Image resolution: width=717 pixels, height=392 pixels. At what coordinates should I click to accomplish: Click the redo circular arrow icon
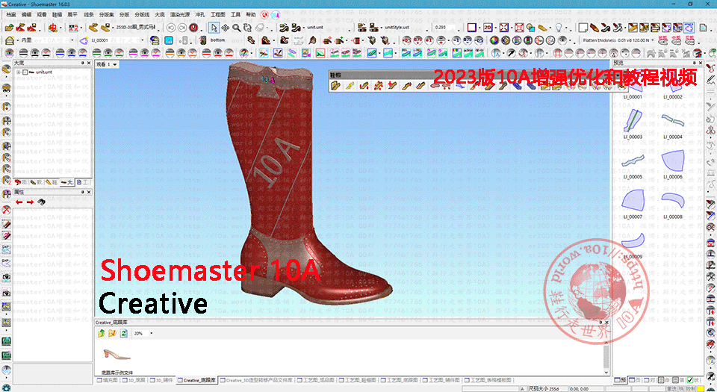[x=182, y=28]
